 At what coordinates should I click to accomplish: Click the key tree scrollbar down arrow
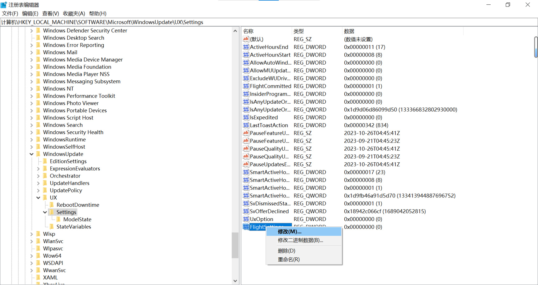pos(235,281)
